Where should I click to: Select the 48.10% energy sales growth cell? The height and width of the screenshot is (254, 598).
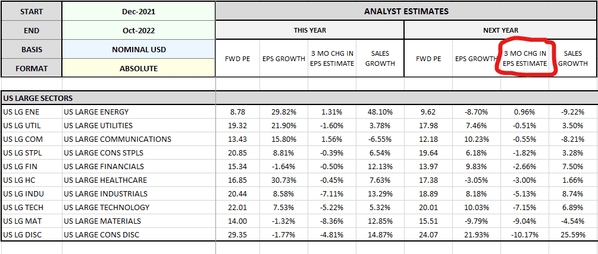point(380,112)
